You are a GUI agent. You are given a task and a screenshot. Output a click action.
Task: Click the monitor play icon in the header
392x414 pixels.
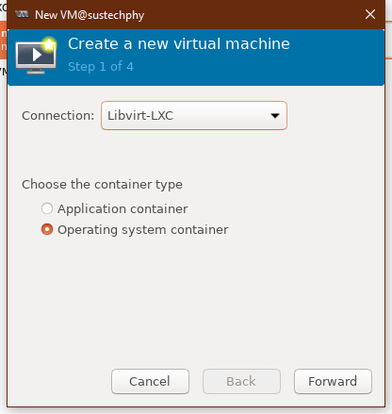point(36,57)
